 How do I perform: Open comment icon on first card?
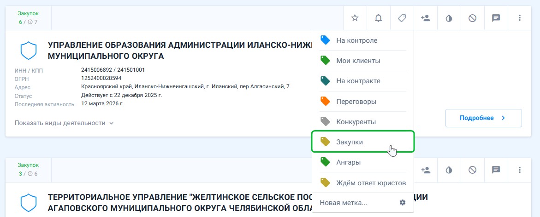(496, 18)
